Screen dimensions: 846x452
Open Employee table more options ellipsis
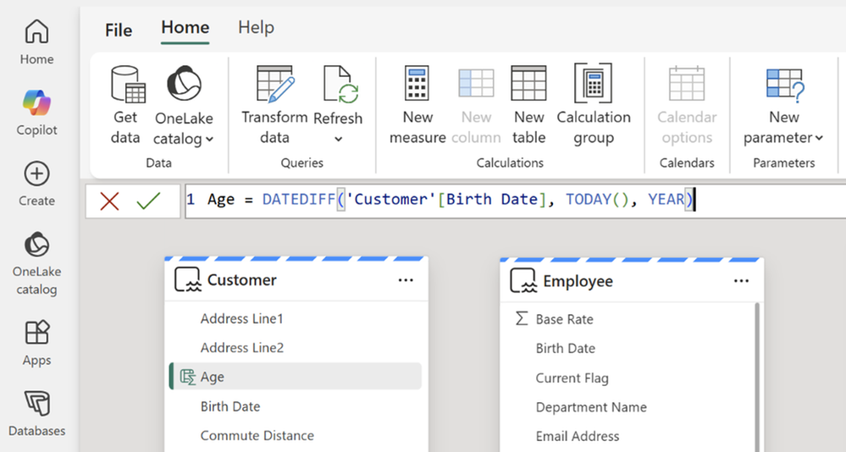pyautogui.click(x=741, y=281)
